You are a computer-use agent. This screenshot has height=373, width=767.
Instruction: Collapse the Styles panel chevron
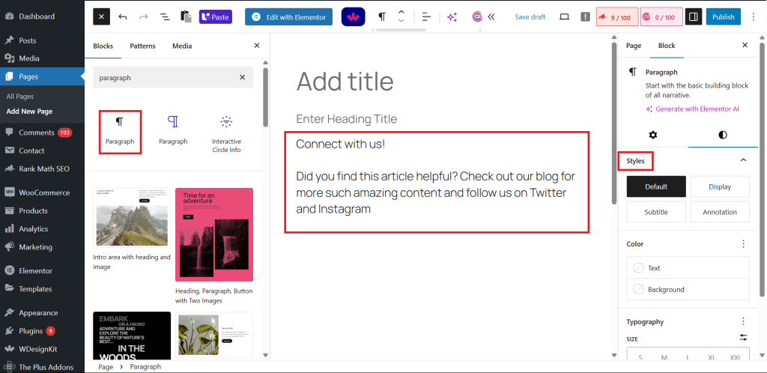click(x=743, y=160)
